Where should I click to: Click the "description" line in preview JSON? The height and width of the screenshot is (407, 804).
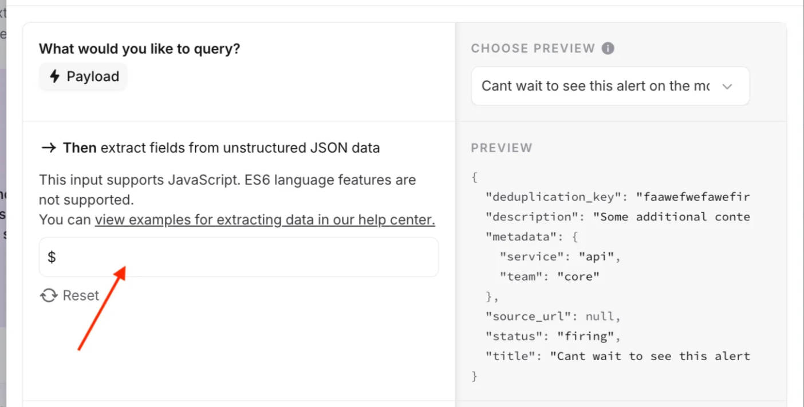[x=617, y=217]
